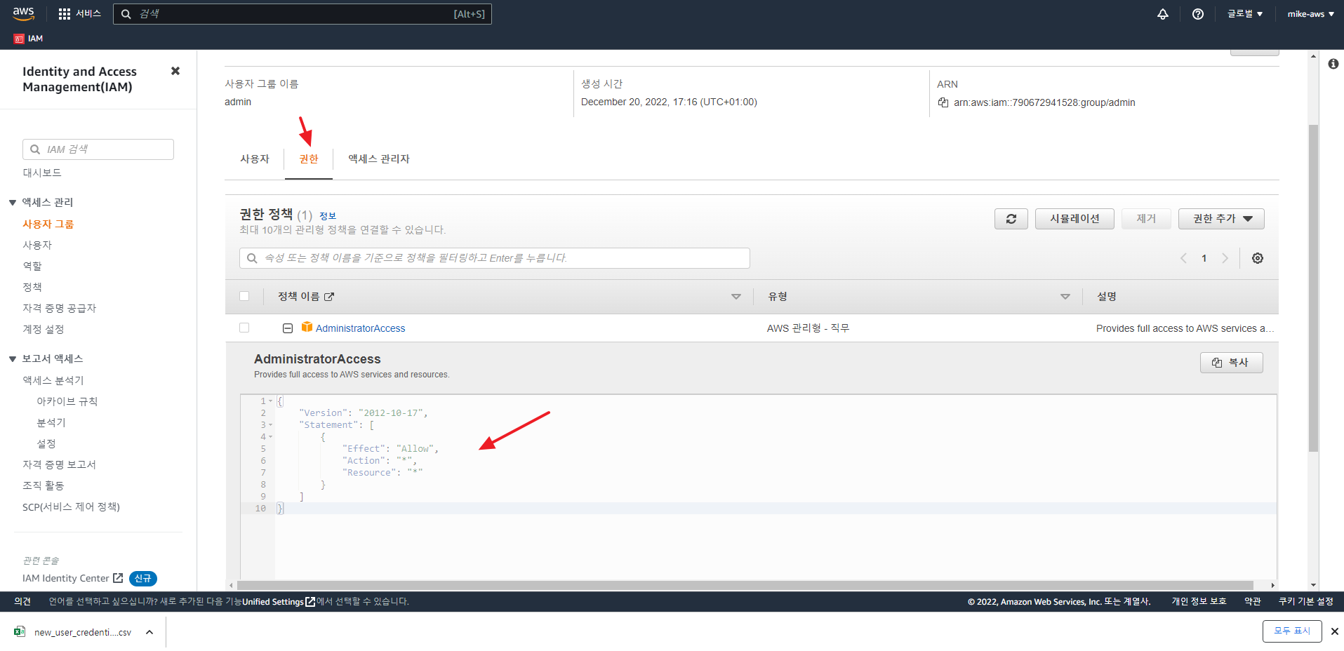This screenshot has width=1344, height=651.
Task: Collapse the 액세스 관리 section
Action: 13,203
